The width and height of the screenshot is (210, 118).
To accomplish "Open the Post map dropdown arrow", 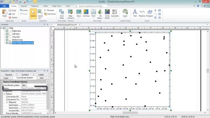I will (x=94, y=18).
